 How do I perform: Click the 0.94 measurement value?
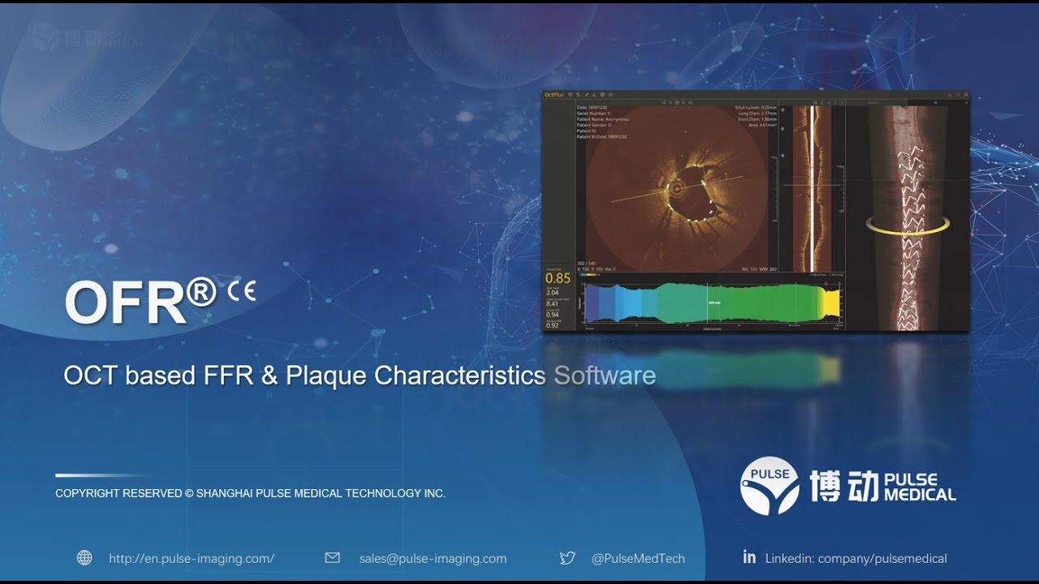click(552, 315)
